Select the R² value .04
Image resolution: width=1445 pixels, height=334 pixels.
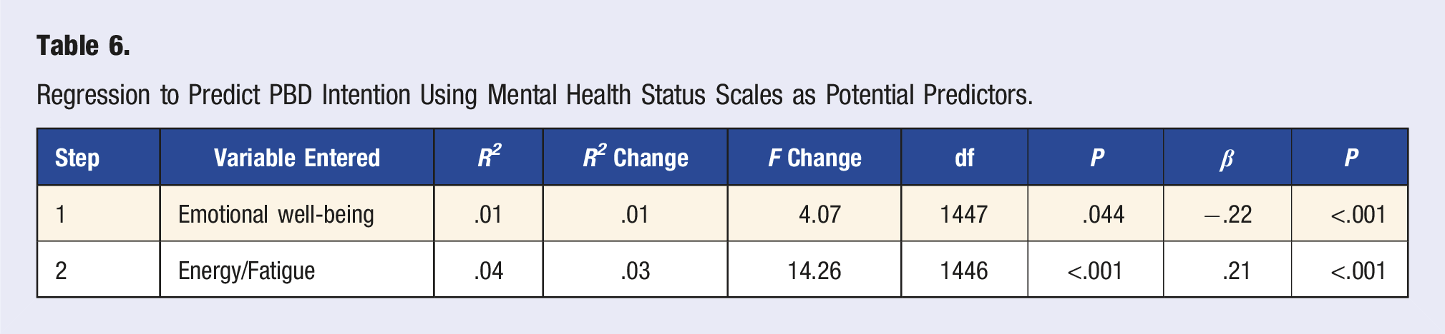click(x=489, y=270)
